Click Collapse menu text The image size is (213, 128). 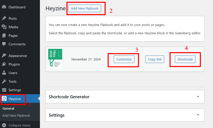19,125
